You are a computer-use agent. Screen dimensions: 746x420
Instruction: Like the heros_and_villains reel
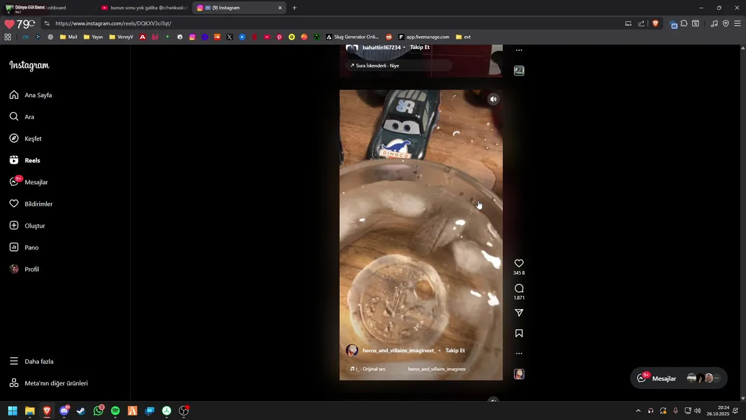[x=519, y=264]
